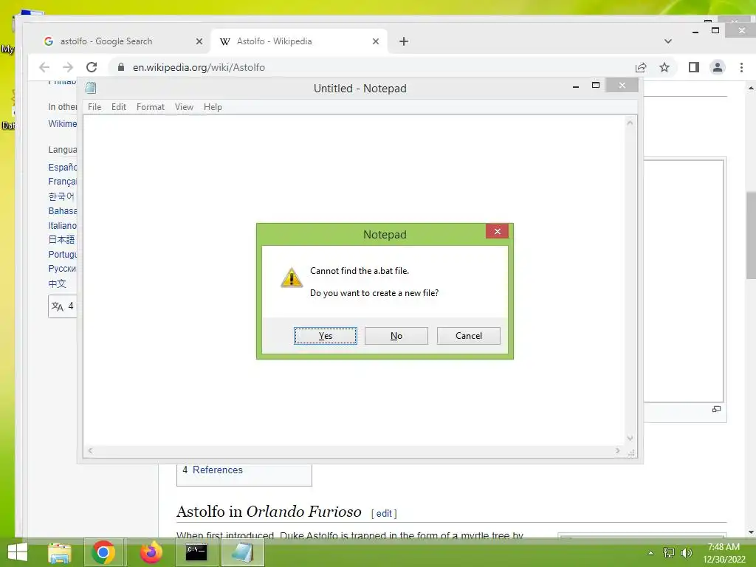Viewport: 756px width, 567px height.
Task: Open Chrome profile avatar
Action: point(718,67)
